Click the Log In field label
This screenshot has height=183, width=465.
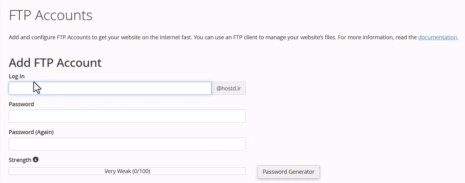17,77
